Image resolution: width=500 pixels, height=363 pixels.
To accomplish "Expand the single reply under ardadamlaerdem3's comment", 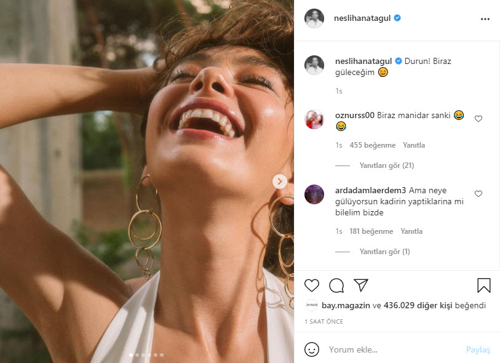I will click(x=384, y=252).
